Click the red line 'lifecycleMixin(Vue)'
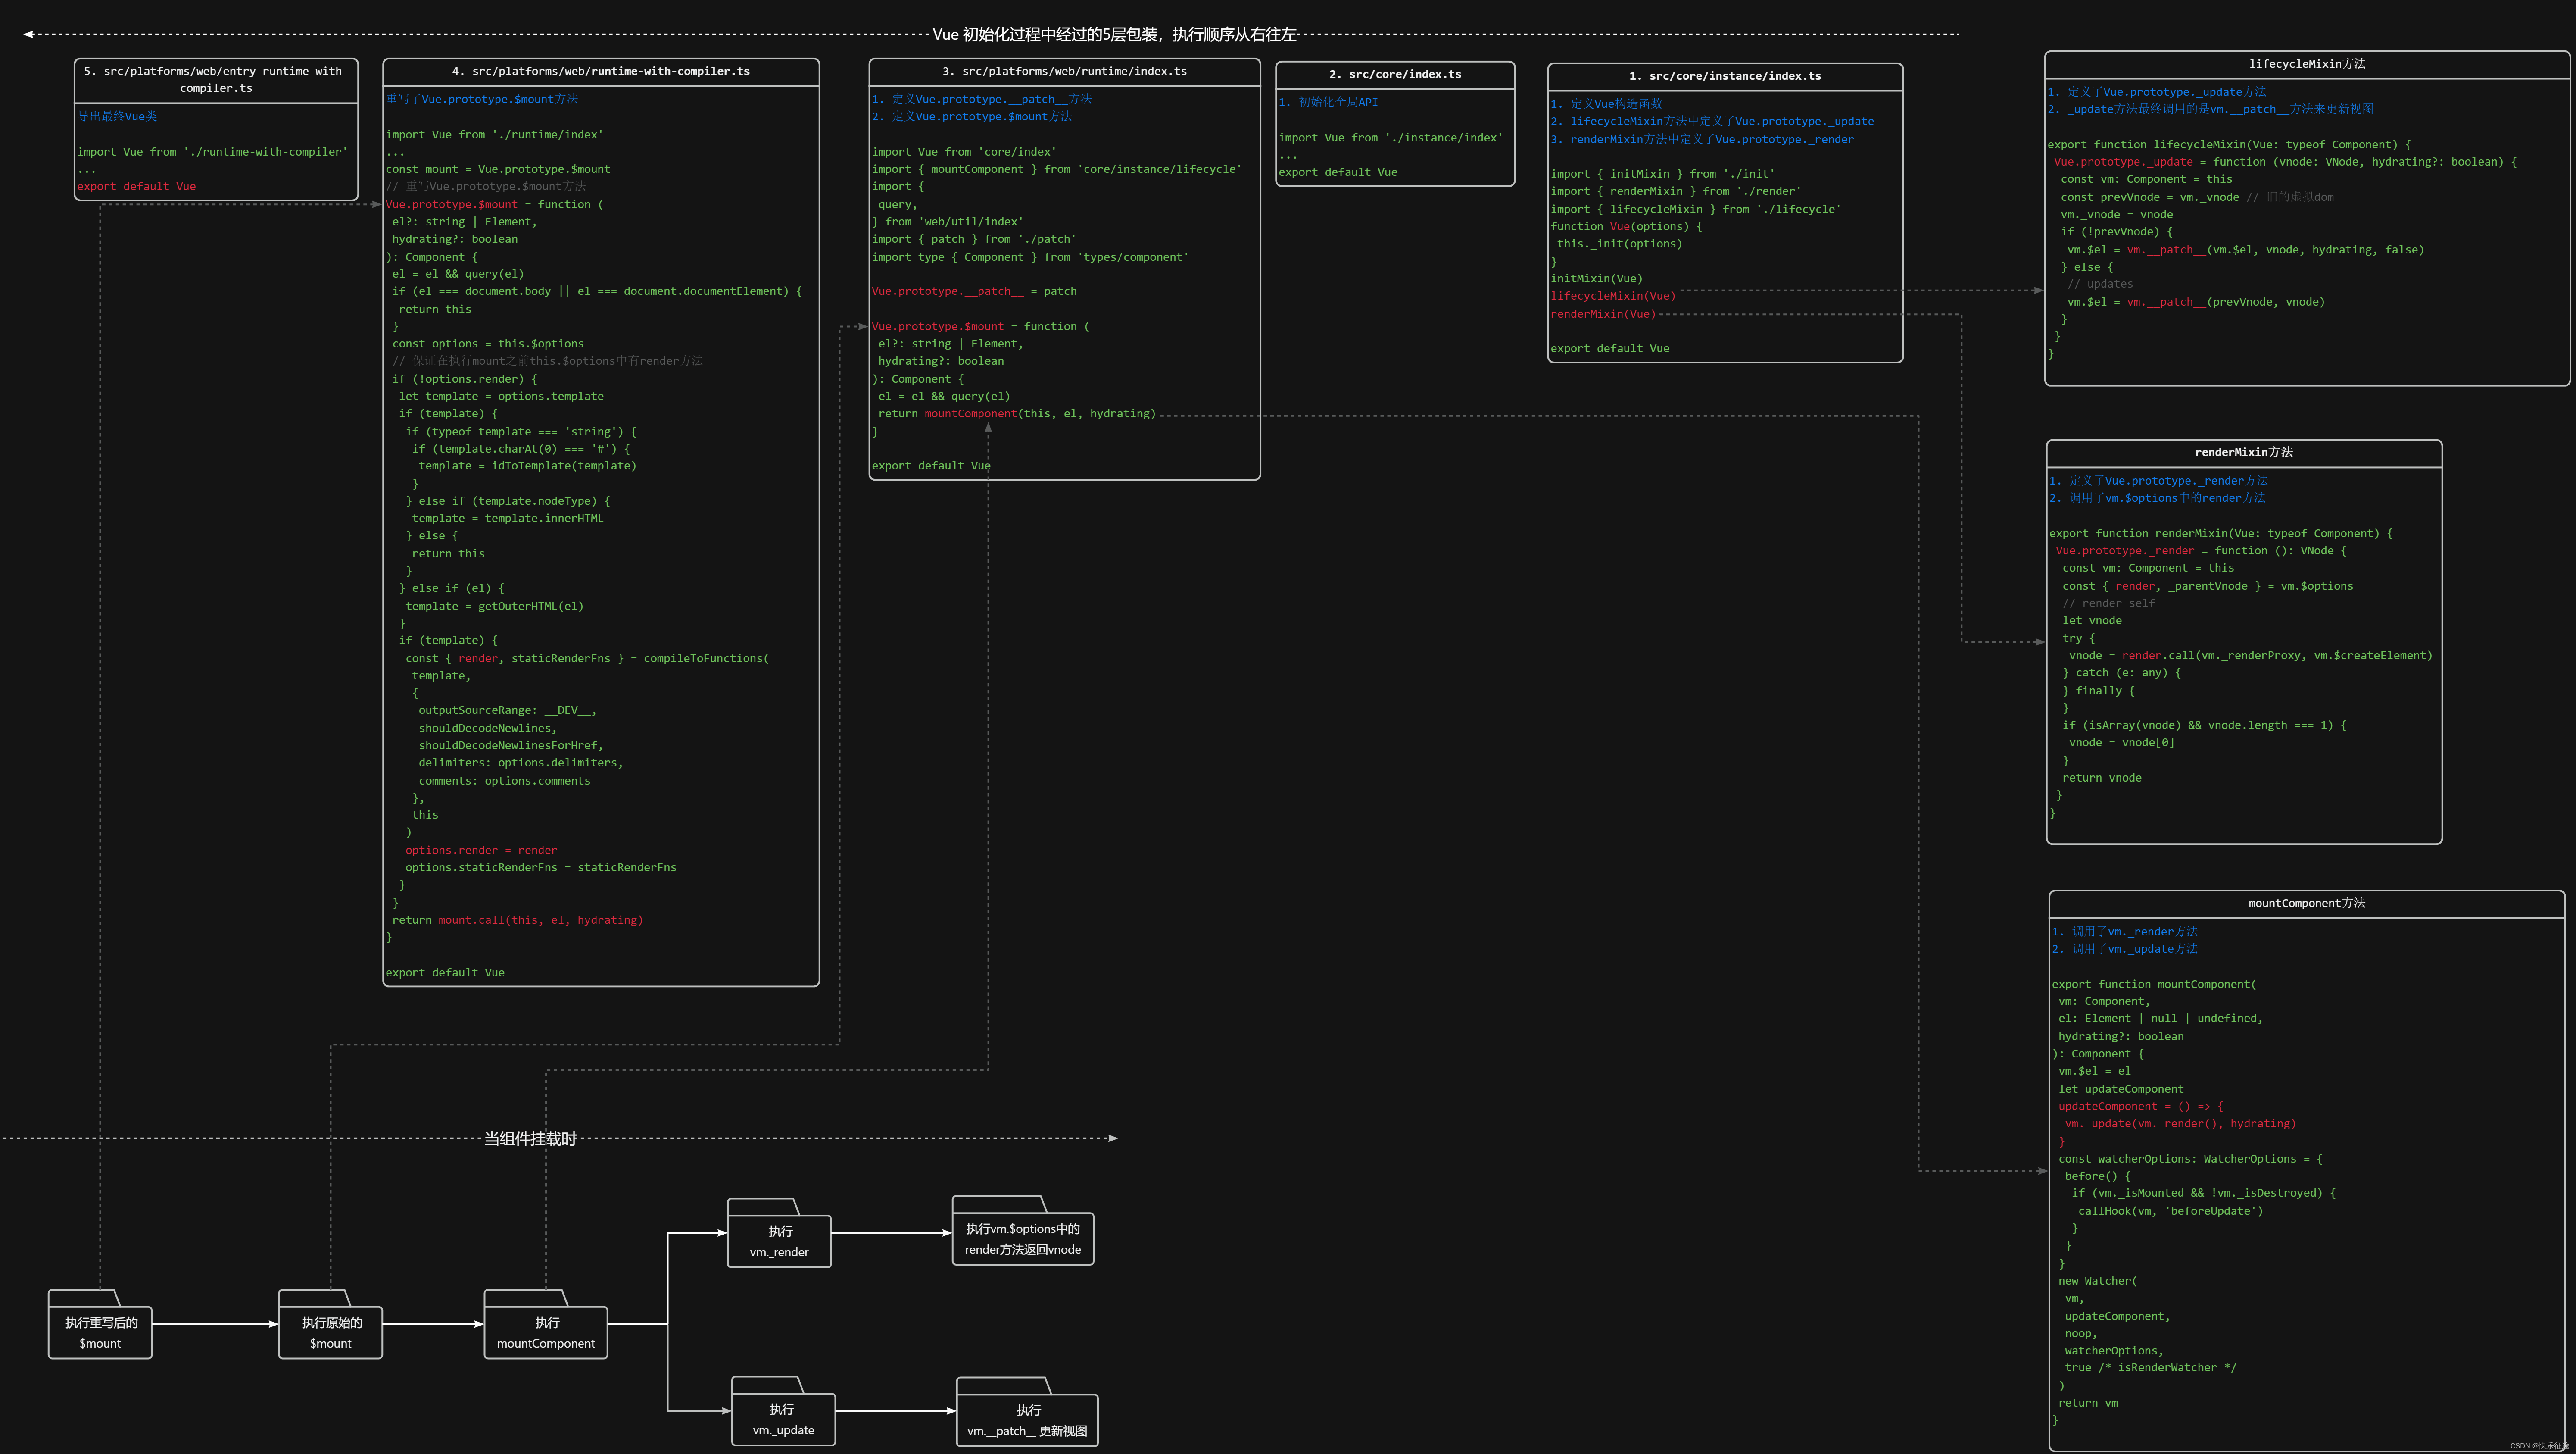The image size is (2576, 1454). 1612,296
